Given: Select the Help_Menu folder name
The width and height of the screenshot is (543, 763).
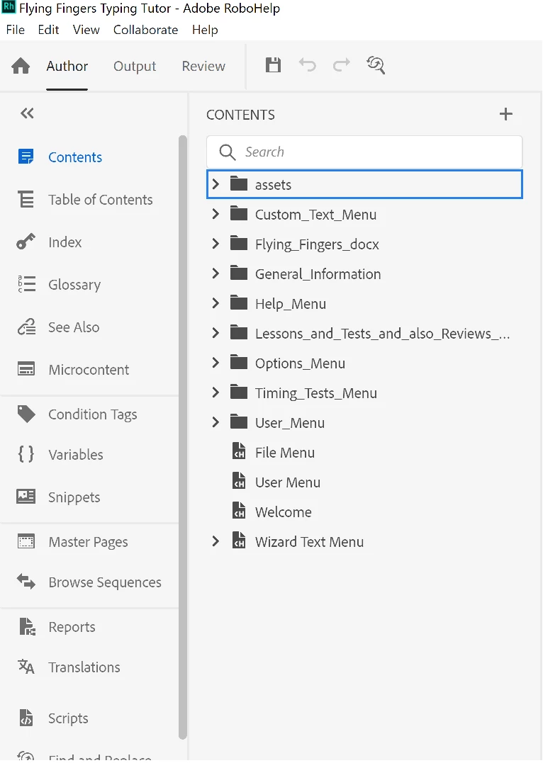Looking at the screenshot, I should pos(291,304).
